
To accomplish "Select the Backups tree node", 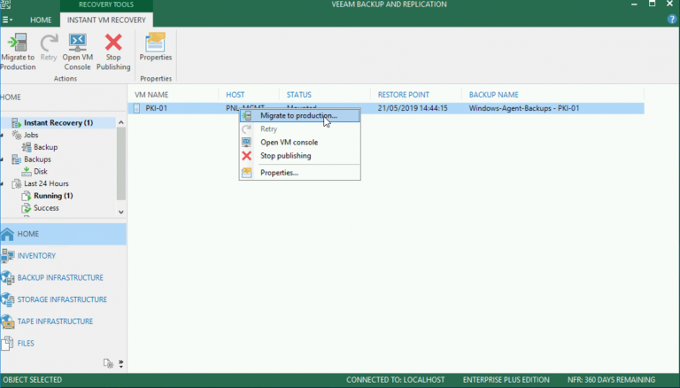I will [37, 159].
